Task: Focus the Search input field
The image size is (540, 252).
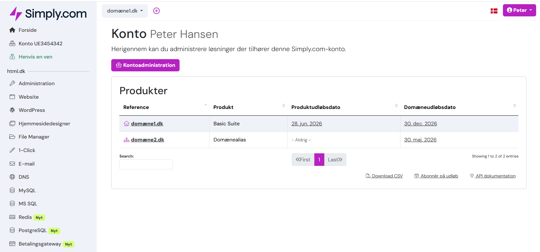Action: click(x=146, y=165)
